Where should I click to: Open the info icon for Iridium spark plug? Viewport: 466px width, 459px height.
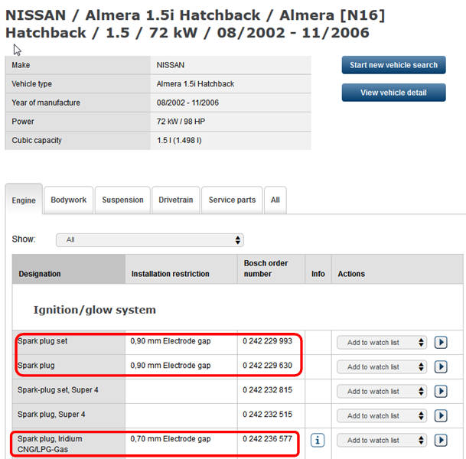click(318, 440)
